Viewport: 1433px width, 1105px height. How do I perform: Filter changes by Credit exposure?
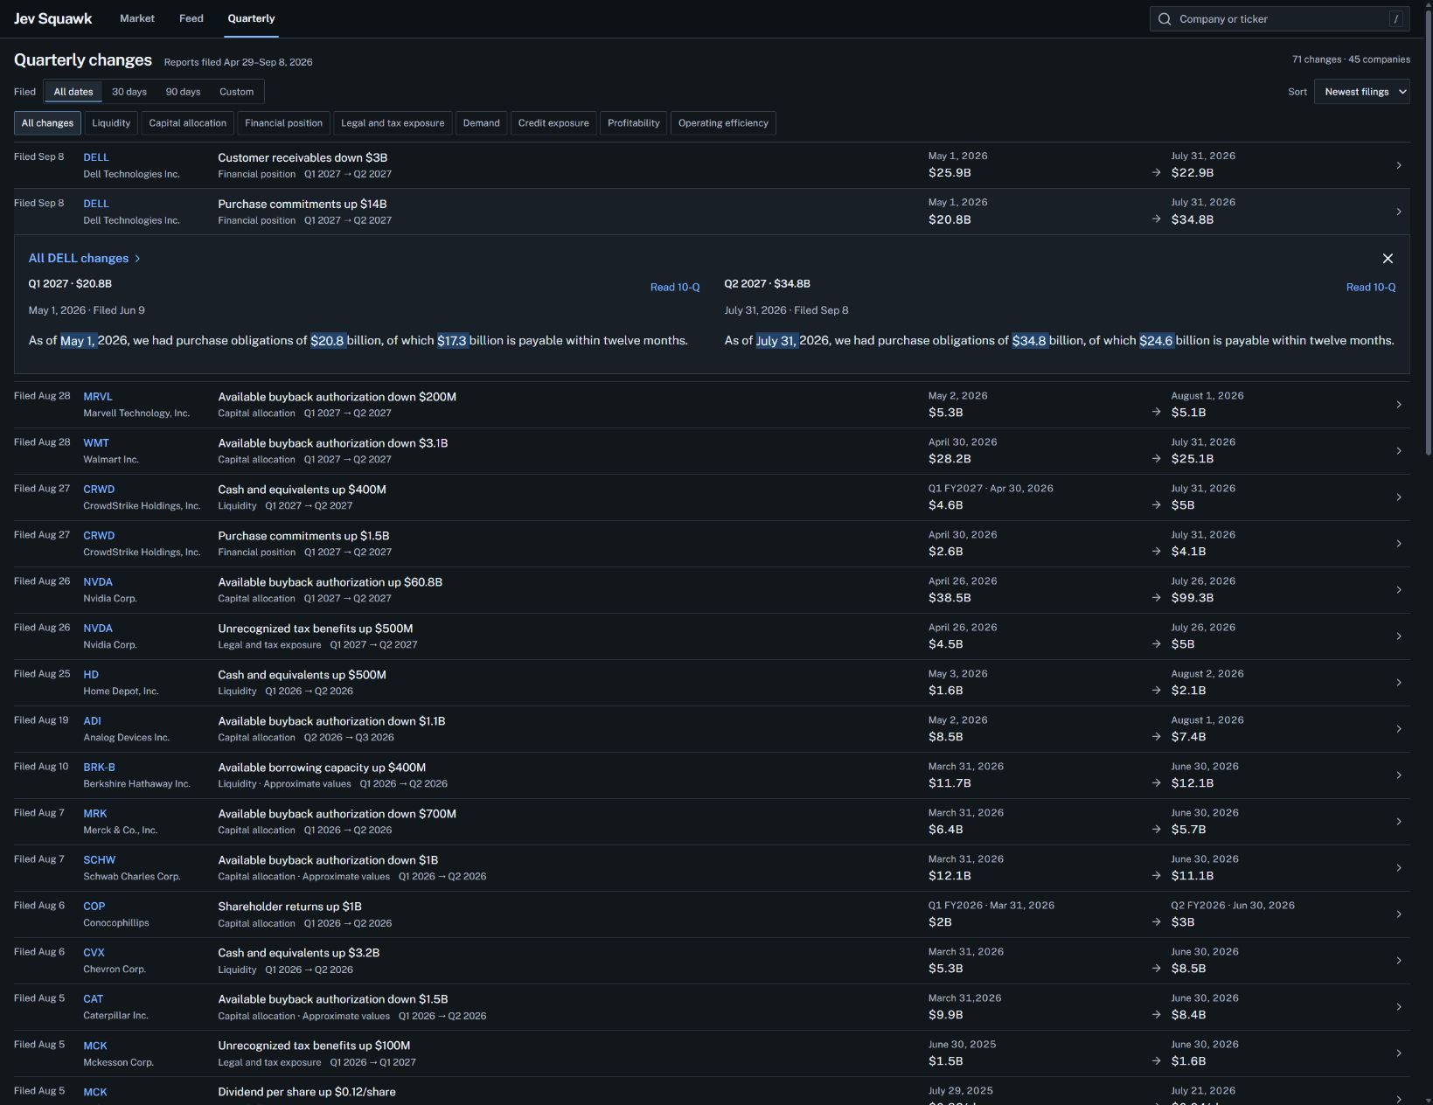click(553, 123)
